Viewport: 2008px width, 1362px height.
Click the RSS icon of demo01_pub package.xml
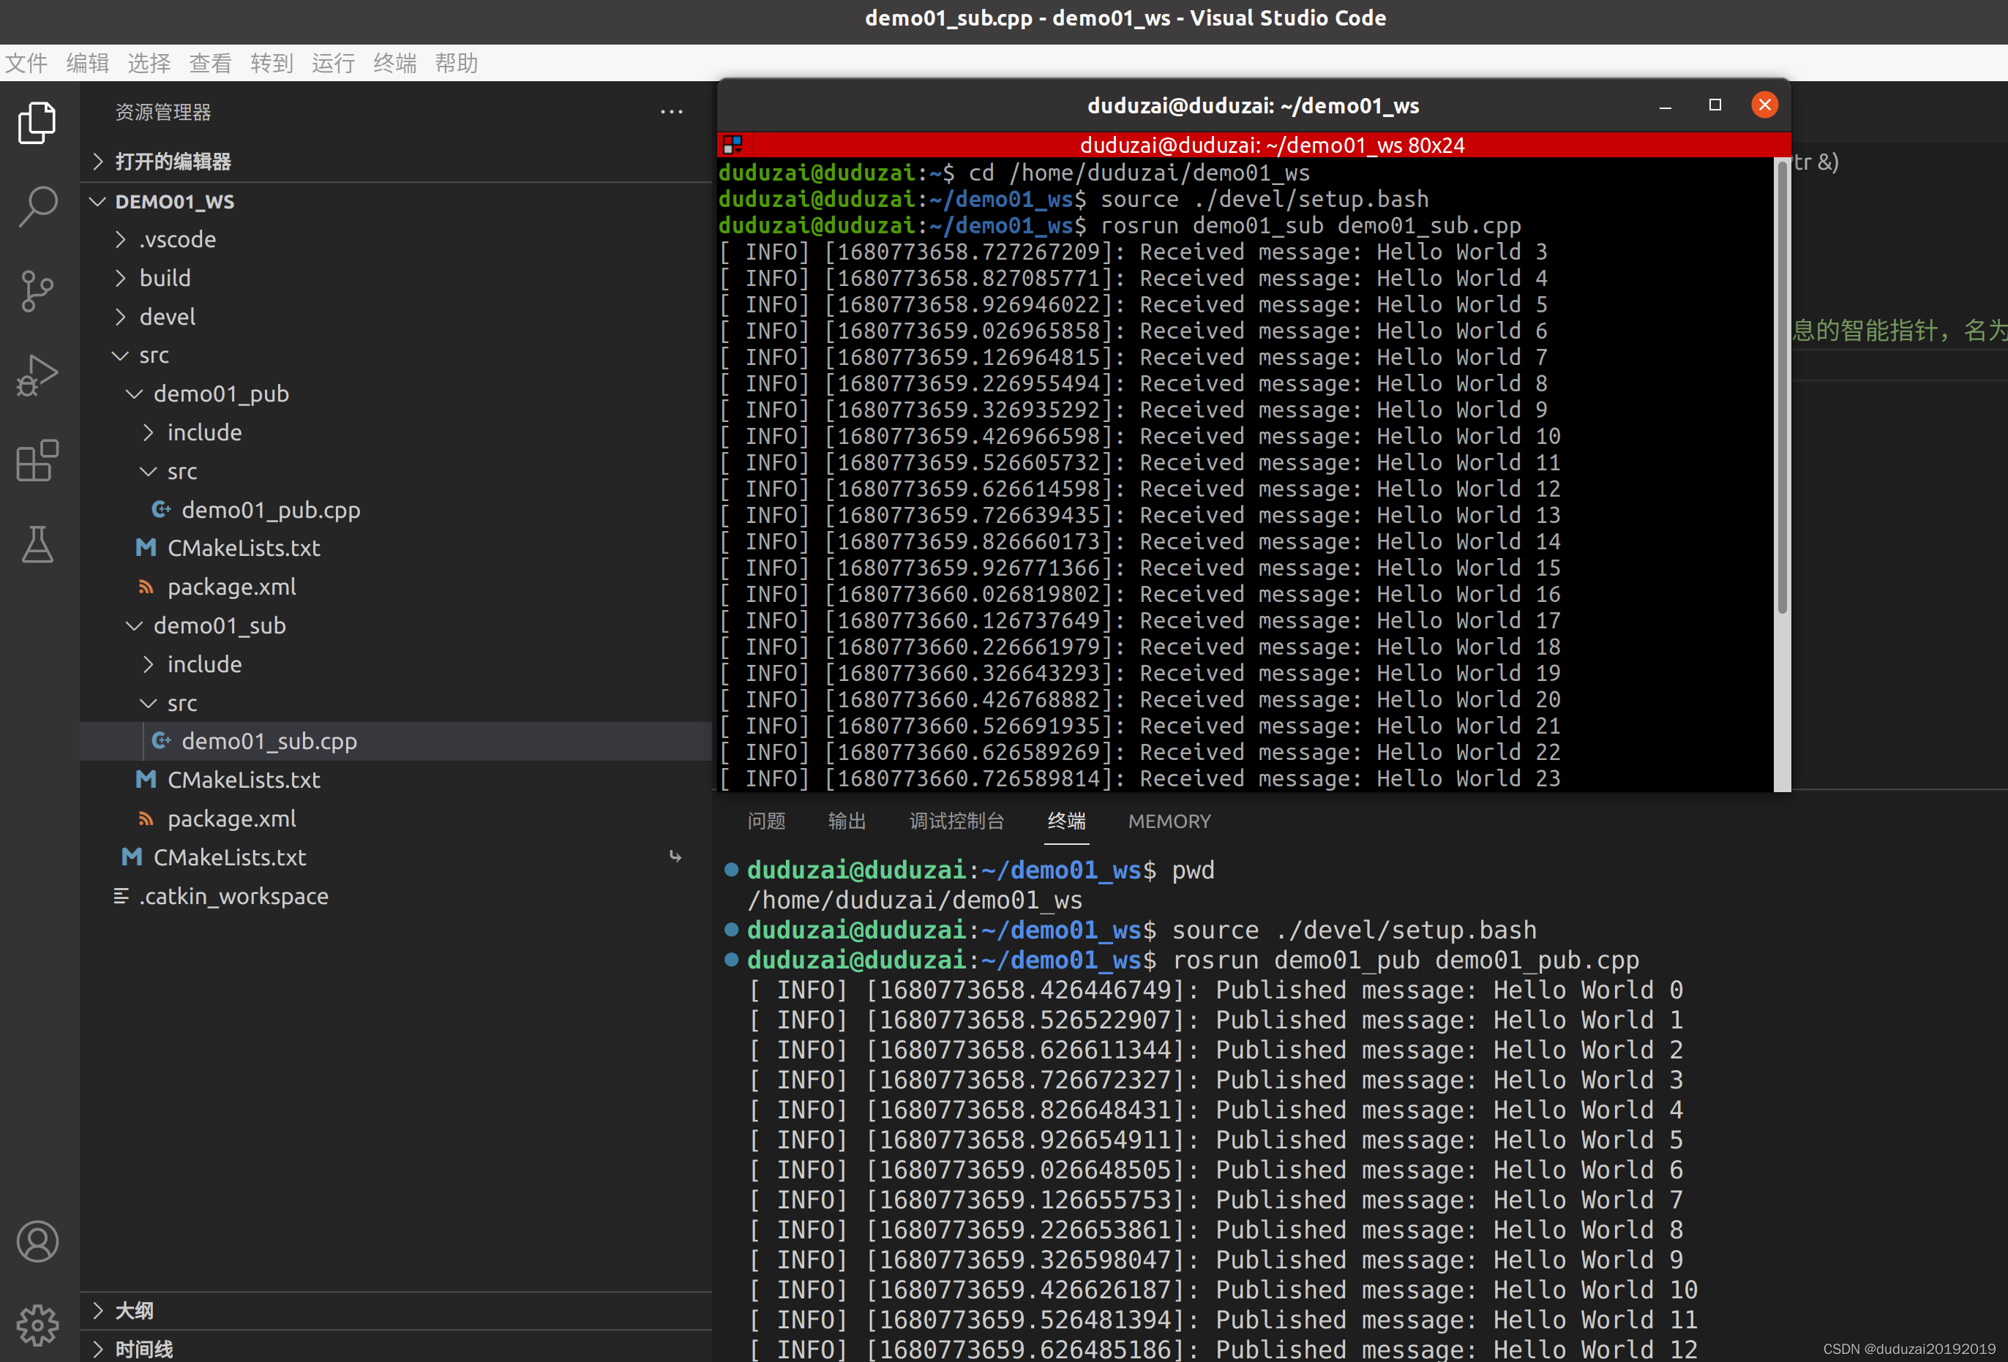[146, 587]
